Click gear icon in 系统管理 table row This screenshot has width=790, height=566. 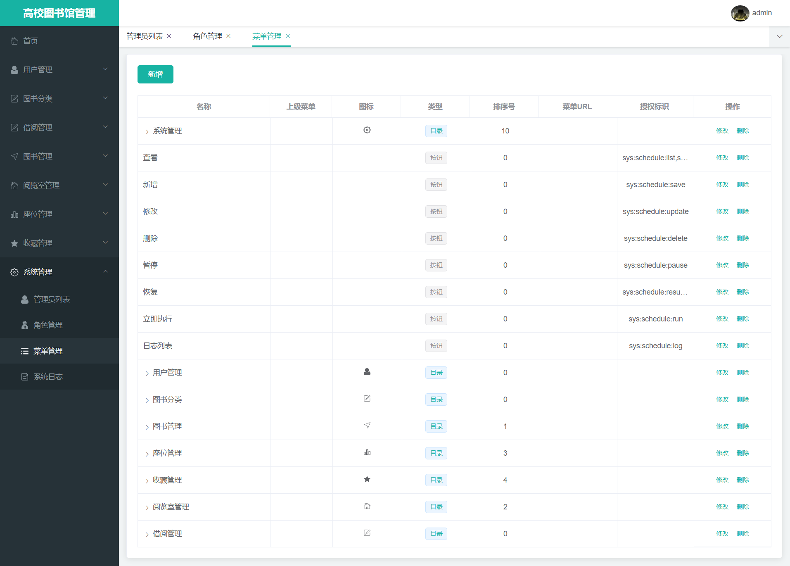click(x=367, y=130)
